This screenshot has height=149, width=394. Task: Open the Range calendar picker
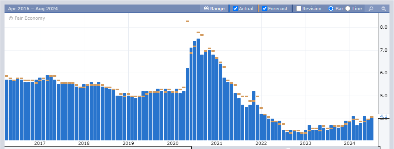click(x=214, y=9)
